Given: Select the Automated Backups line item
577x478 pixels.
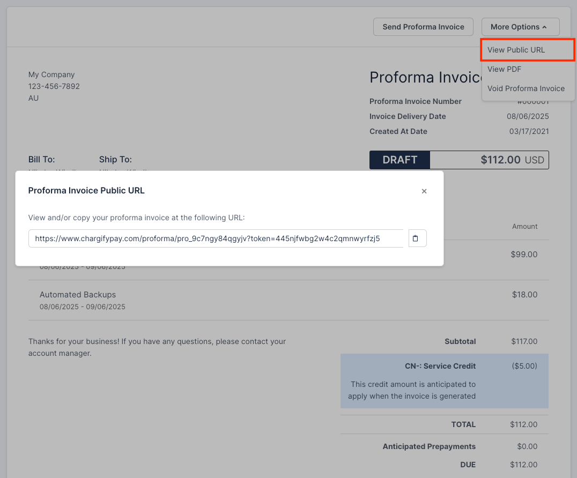Looking at the screenshot, I should click(78, 295).
